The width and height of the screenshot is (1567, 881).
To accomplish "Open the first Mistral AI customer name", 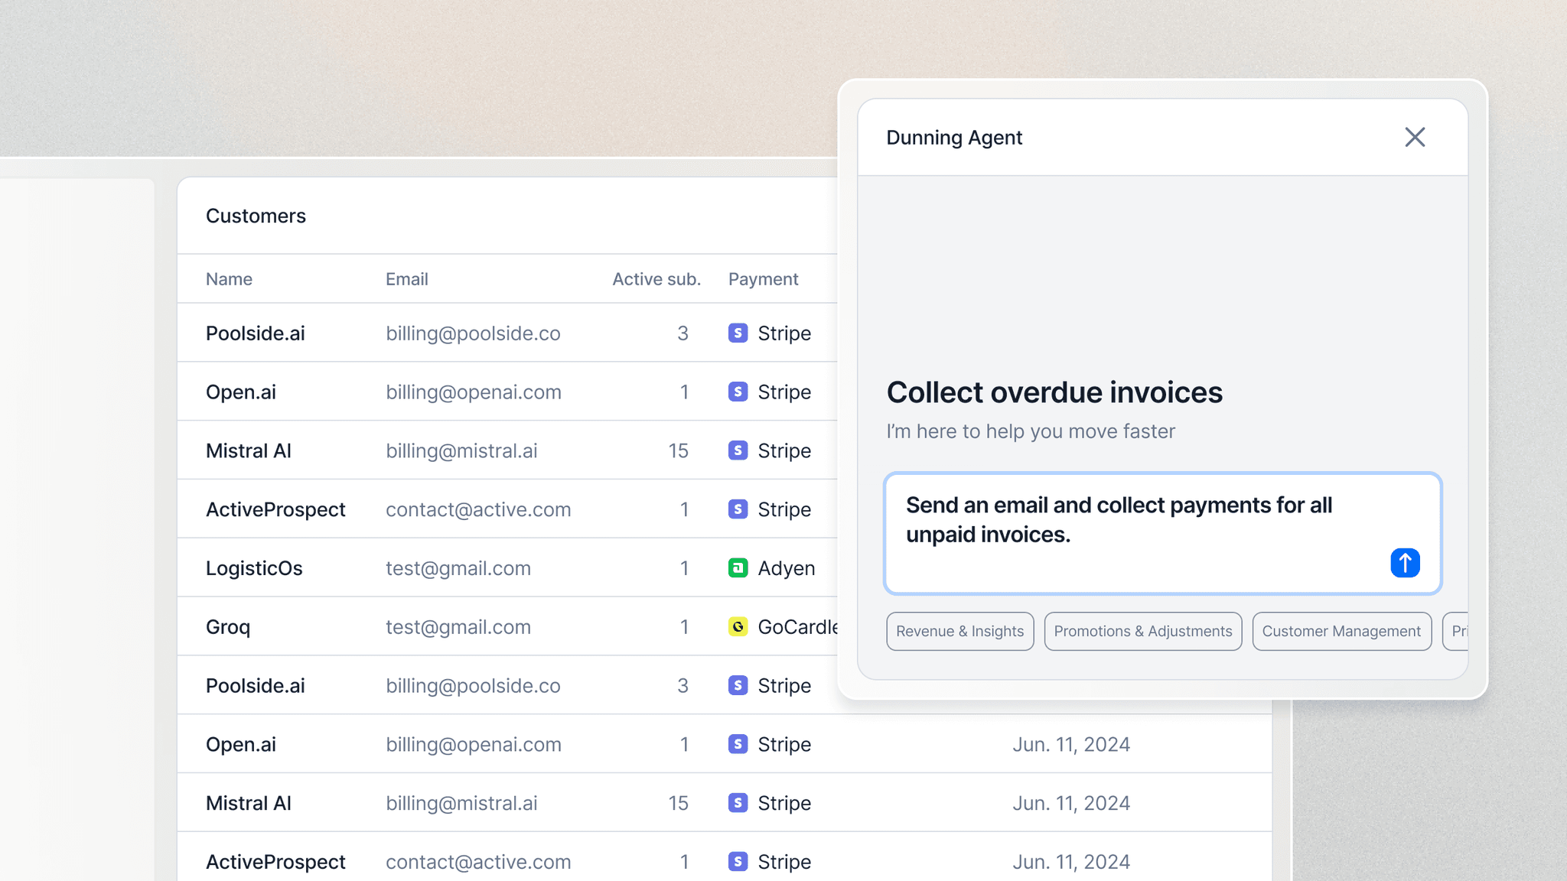I will pyautogui.click(x=249, y=450).
